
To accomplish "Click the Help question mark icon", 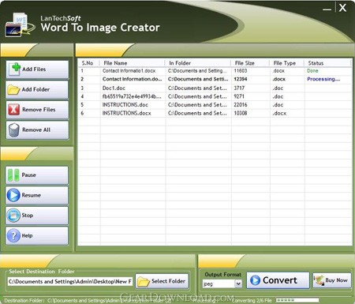I will (x=13, y=235).
